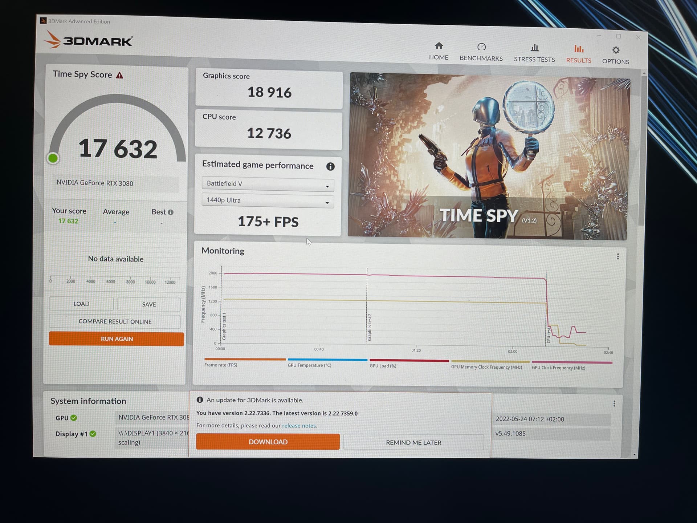Open the Benchmarks gauge icon
Screen dimensions: 697x523
(x=481, y=47)
